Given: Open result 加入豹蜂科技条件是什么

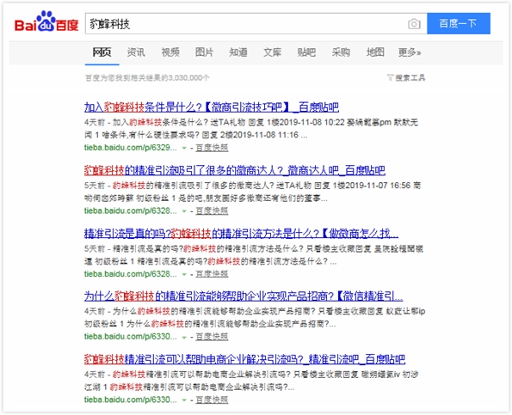Looking at the screenshot, I should tap(212, 107).
